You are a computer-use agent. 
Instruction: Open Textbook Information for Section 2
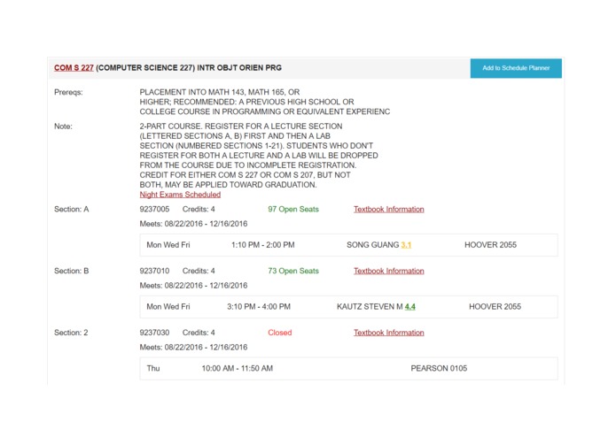388,333
